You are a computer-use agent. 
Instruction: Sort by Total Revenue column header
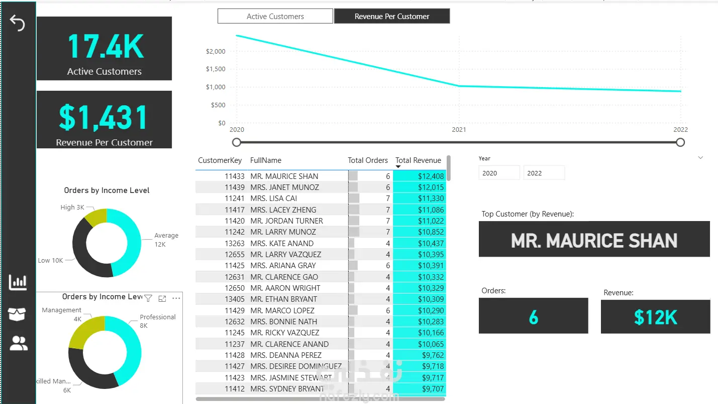418,160
